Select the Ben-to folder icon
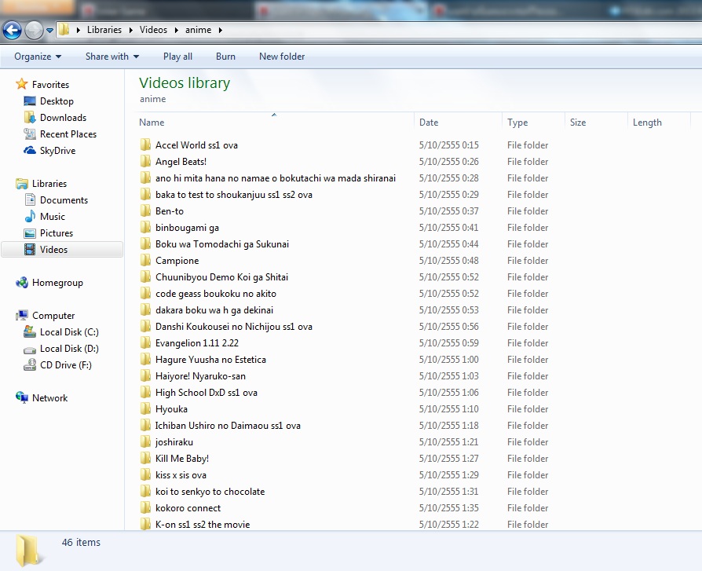The height and width of the screenshot is (571, 702). 145,210
